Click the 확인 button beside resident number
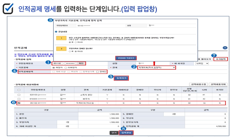The height and width of the screenshot is (137, 230). tap(81, 63)
